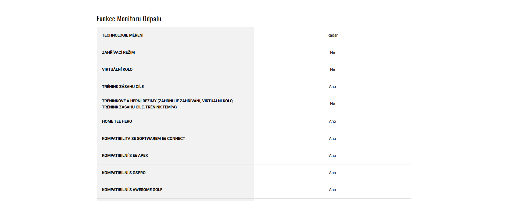Select the Virtuální kolo row label
This screenshot has height=201, width=508.
(117, 69)
